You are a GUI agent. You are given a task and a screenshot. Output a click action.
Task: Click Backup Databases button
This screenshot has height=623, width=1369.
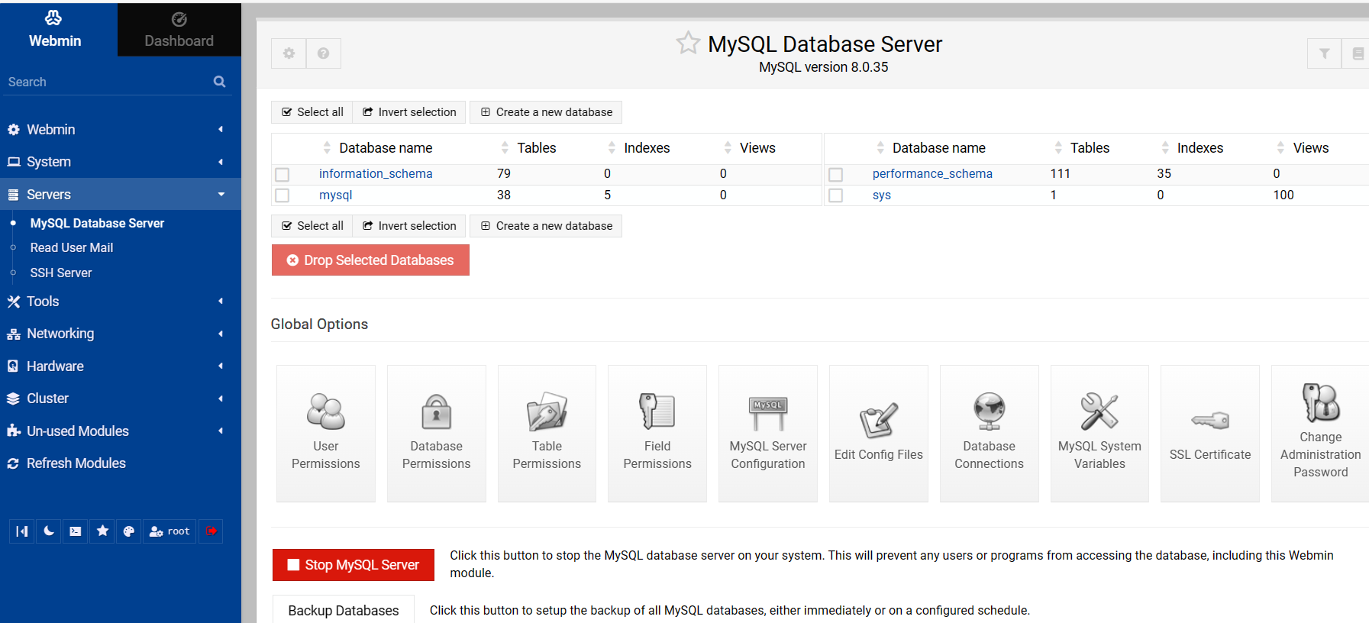pyautogui.click(x=344, y=610)
